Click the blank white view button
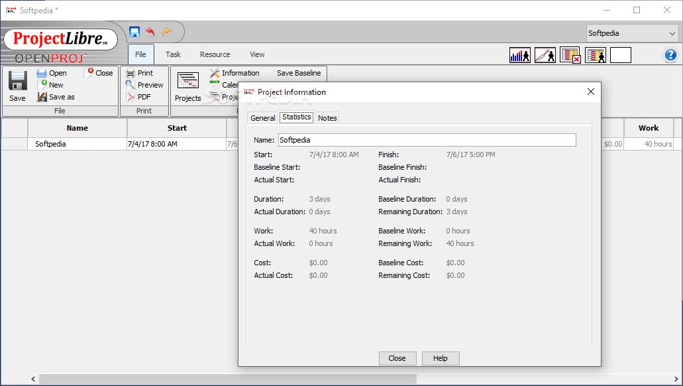The width and height of the screenshot is (683, 386). tap(621, 55)
